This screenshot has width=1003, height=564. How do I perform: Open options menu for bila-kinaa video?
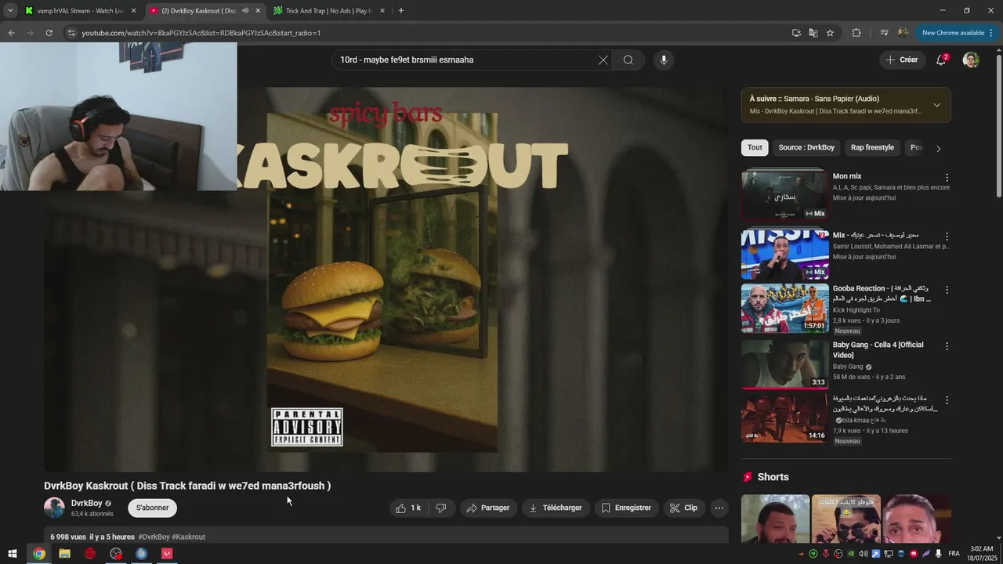tap(947, 400)
